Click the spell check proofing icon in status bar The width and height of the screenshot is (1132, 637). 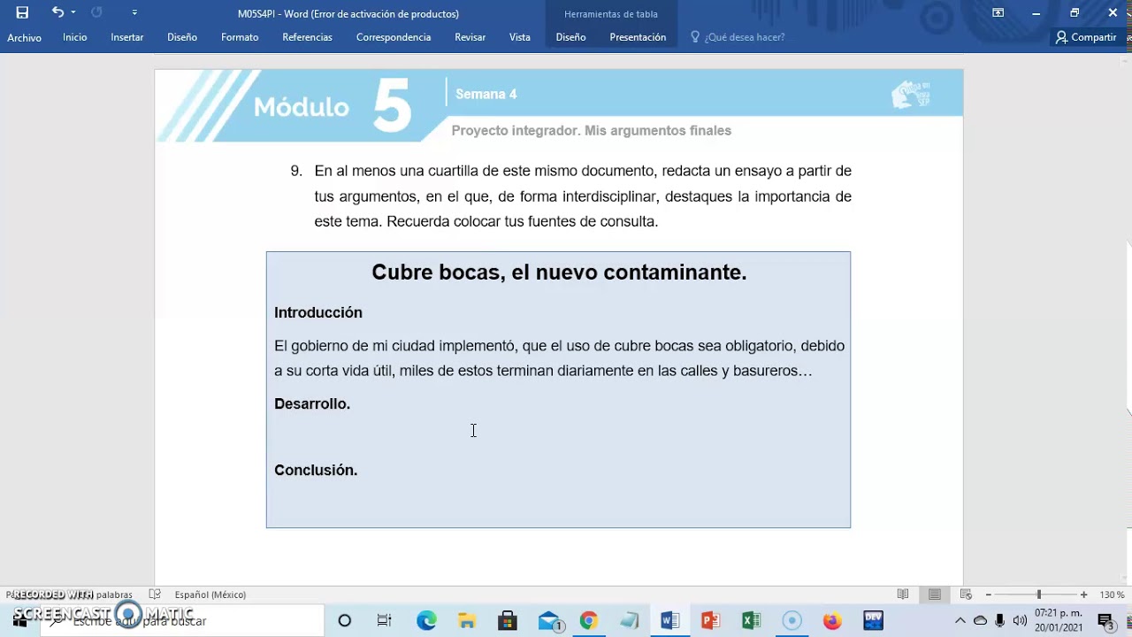click(155, 595)
